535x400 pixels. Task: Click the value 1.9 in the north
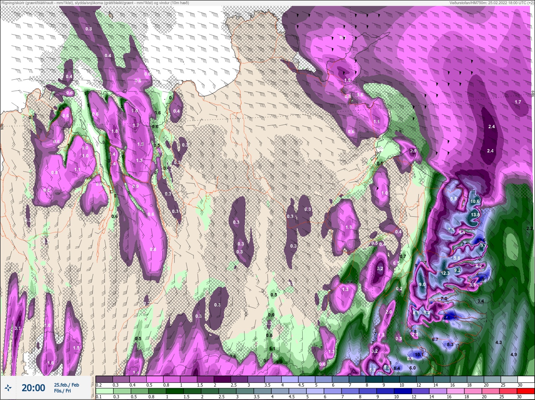[x=347, y=80]
